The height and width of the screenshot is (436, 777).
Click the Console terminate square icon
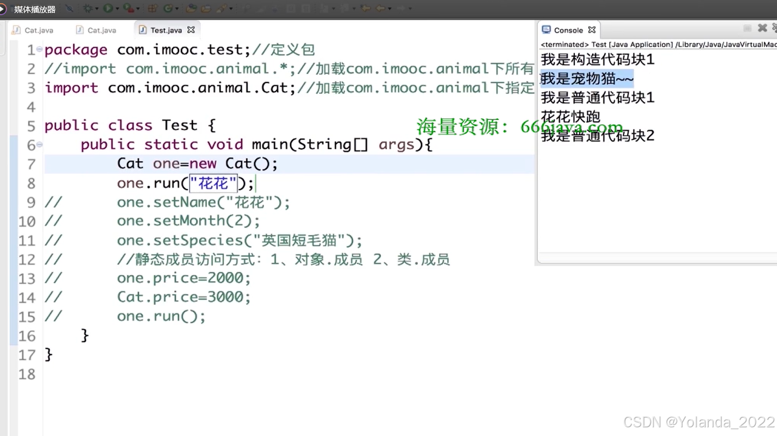[748, 28]
